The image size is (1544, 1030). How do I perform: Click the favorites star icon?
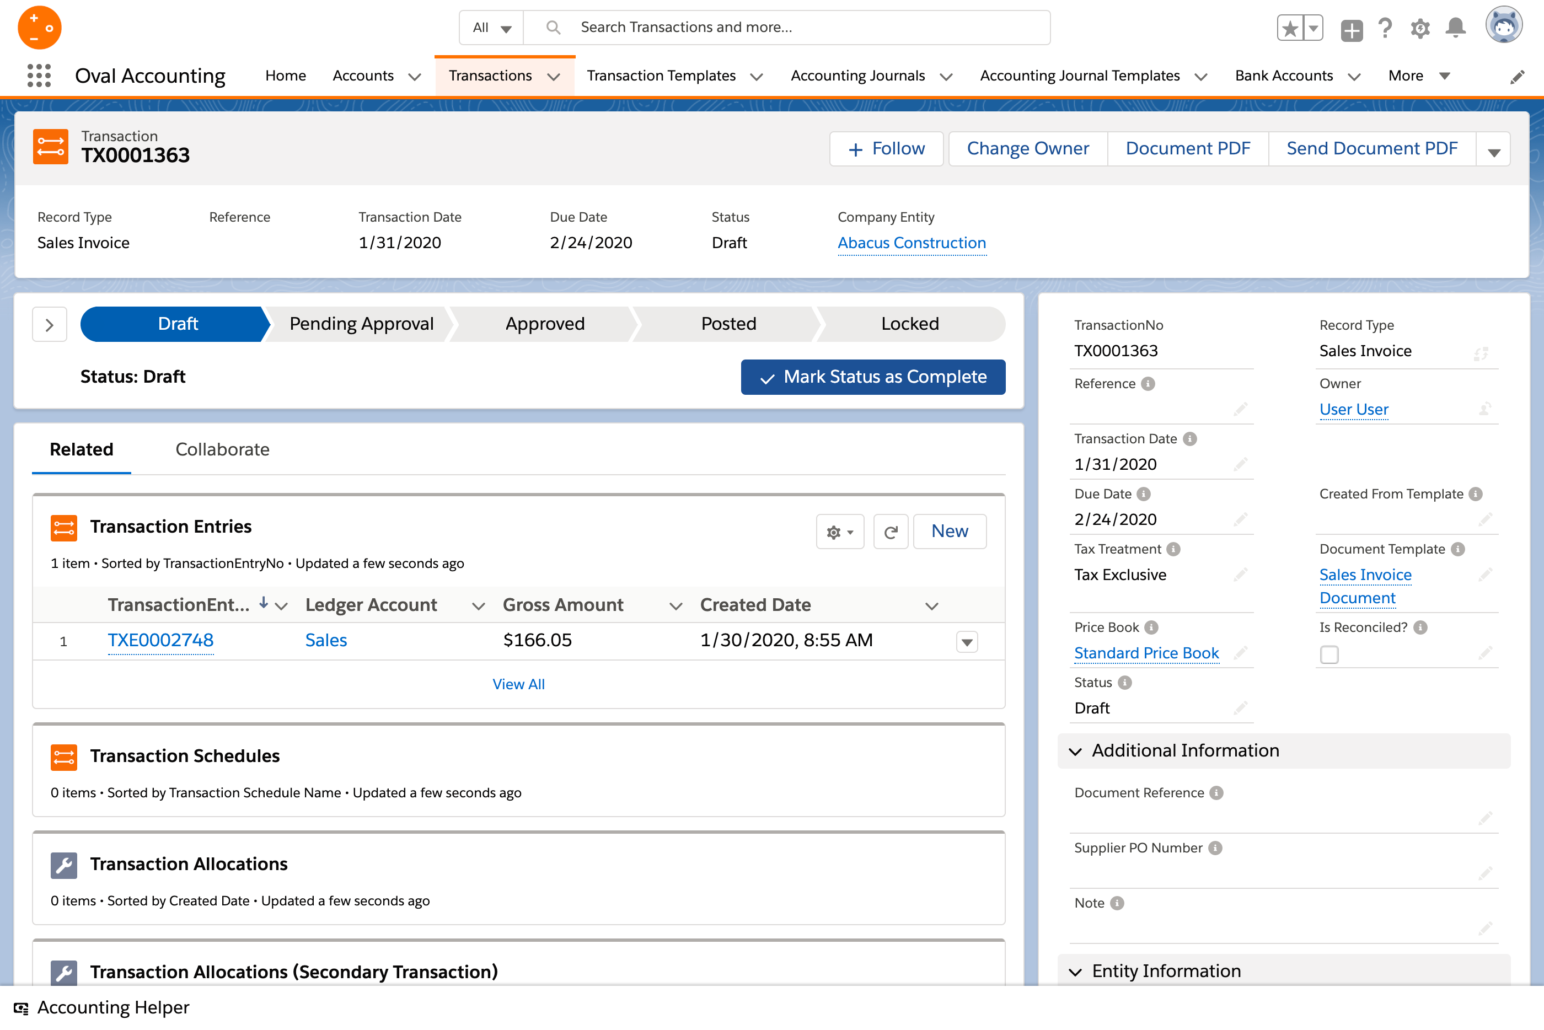[1289, 28]
